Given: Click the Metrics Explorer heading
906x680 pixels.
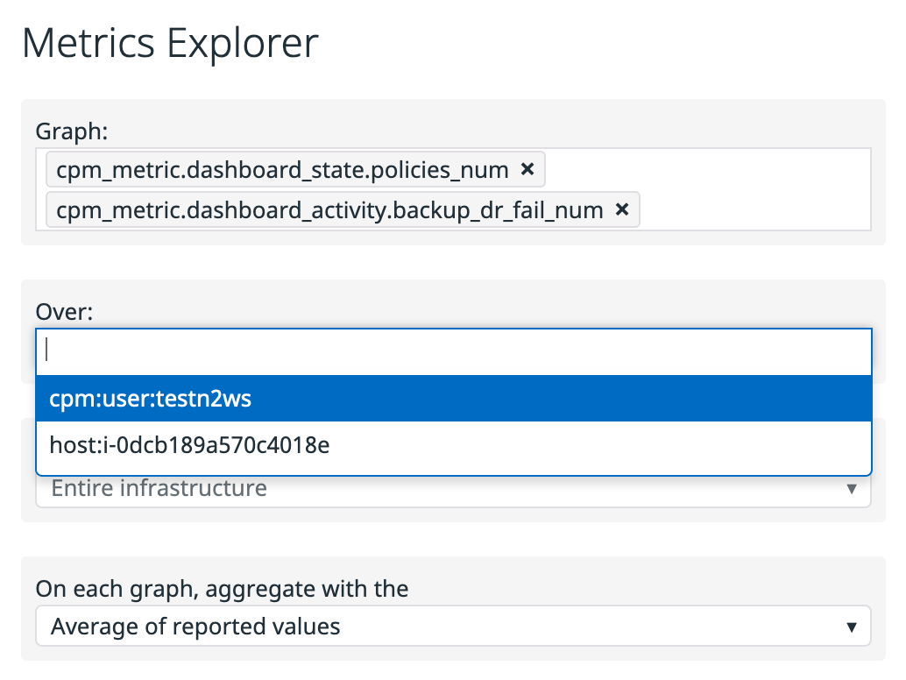Looking at the screenshot, I should [x=170, y=44].
